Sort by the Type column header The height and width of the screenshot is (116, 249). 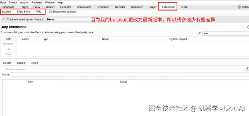pyautogui.click(x=45, y=39)
